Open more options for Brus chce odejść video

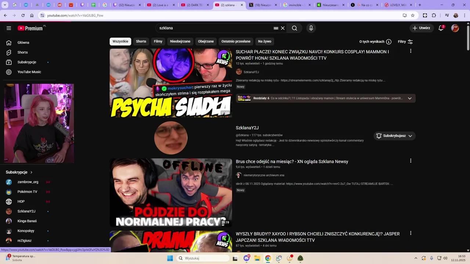(411, 161)
